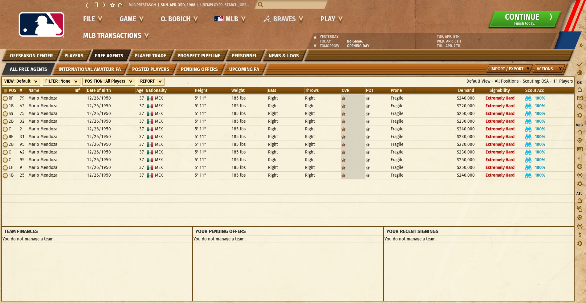586x303 pixels.
Task: Open the PLAY menu
Action: pyautogui.click(x=332, y=19)
